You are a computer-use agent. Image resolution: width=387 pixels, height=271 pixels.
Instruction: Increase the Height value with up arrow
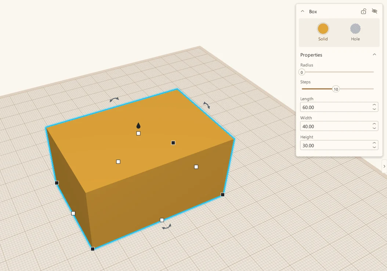point(374,143)
